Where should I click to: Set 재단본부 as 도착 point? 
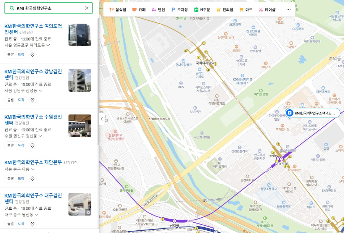[21, 179]
